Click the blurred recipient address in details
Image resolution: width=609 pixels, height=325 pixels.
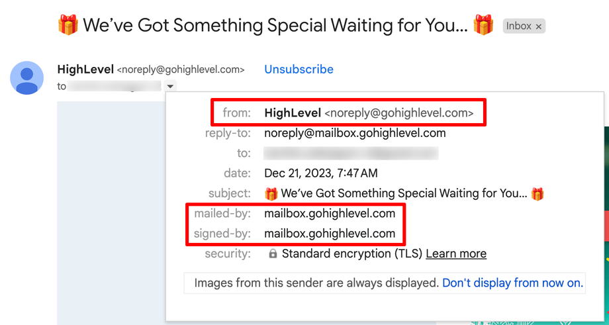(x=351, y=154)
